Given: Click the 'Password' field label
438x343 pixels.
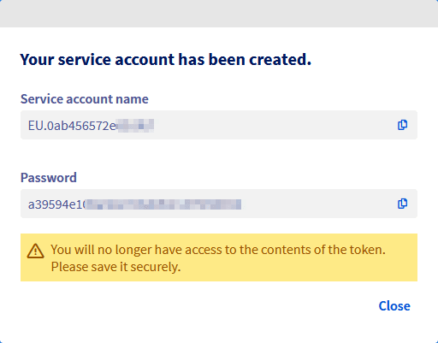Looking at the screenshot, I should pos(49,178).
